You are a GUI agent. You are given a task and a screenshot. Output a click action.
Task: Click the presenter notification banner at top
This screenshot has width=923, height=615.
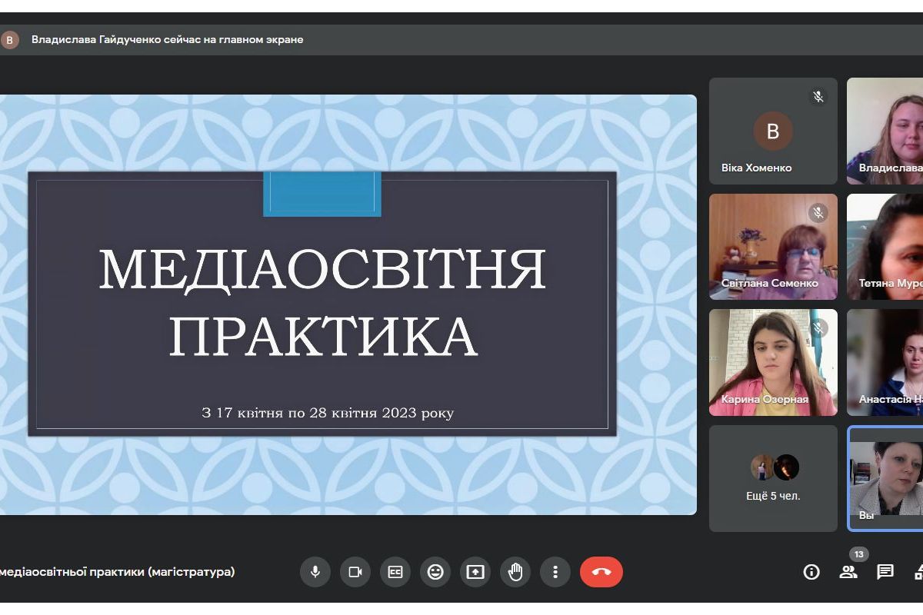click(x=167, y=40)
